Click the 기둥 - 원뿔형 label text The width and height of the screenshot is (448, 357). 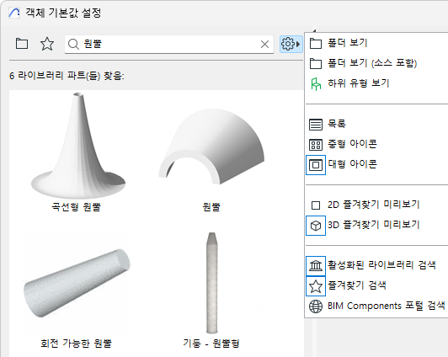click(x=211, y=344)
